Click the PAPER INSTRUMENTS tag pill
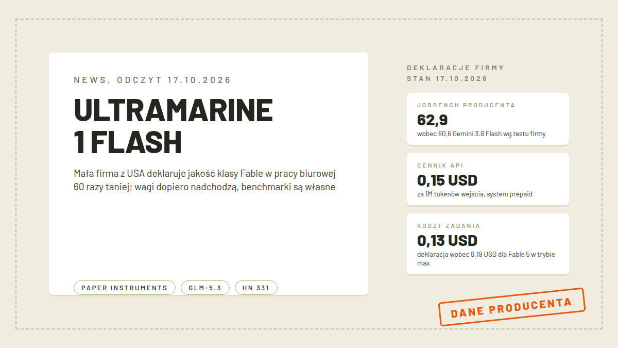 (125, 288)
